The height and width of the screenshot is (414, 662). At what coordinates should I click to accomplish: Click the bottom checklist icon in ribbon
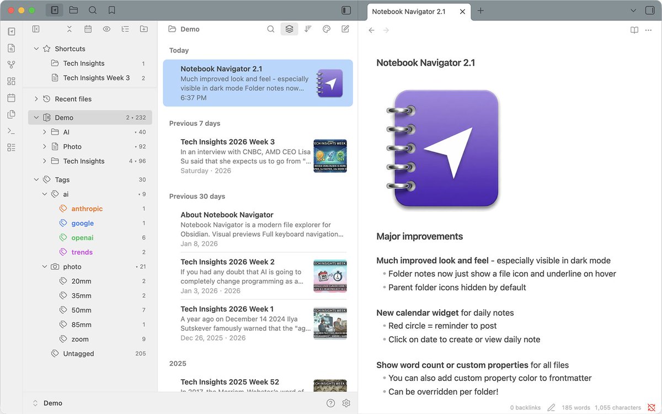[x=12, y=147]
